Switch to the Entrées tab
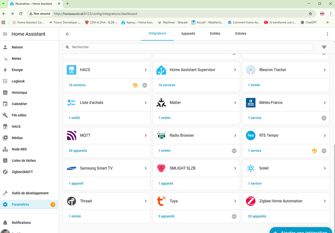The height and width of the screenshot is (233, 335). [x=241, y=34]
